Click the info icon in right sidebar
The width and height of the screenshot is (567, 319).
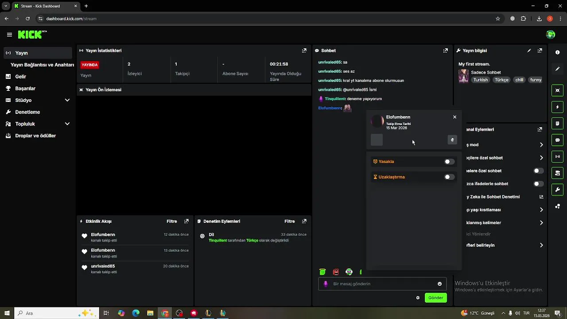557,52
